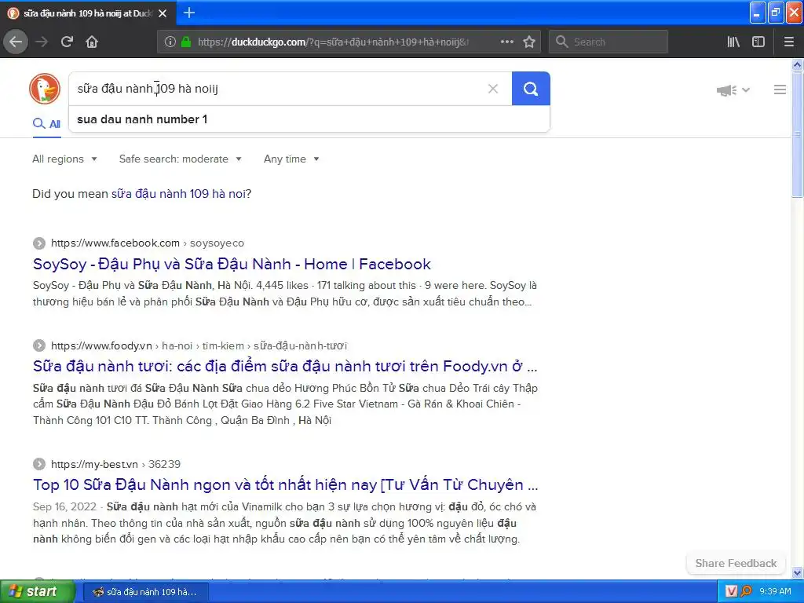Viewport: 804px width, 603px height.
Task: Click the page scrollbar up arrow
Action: 798,64
